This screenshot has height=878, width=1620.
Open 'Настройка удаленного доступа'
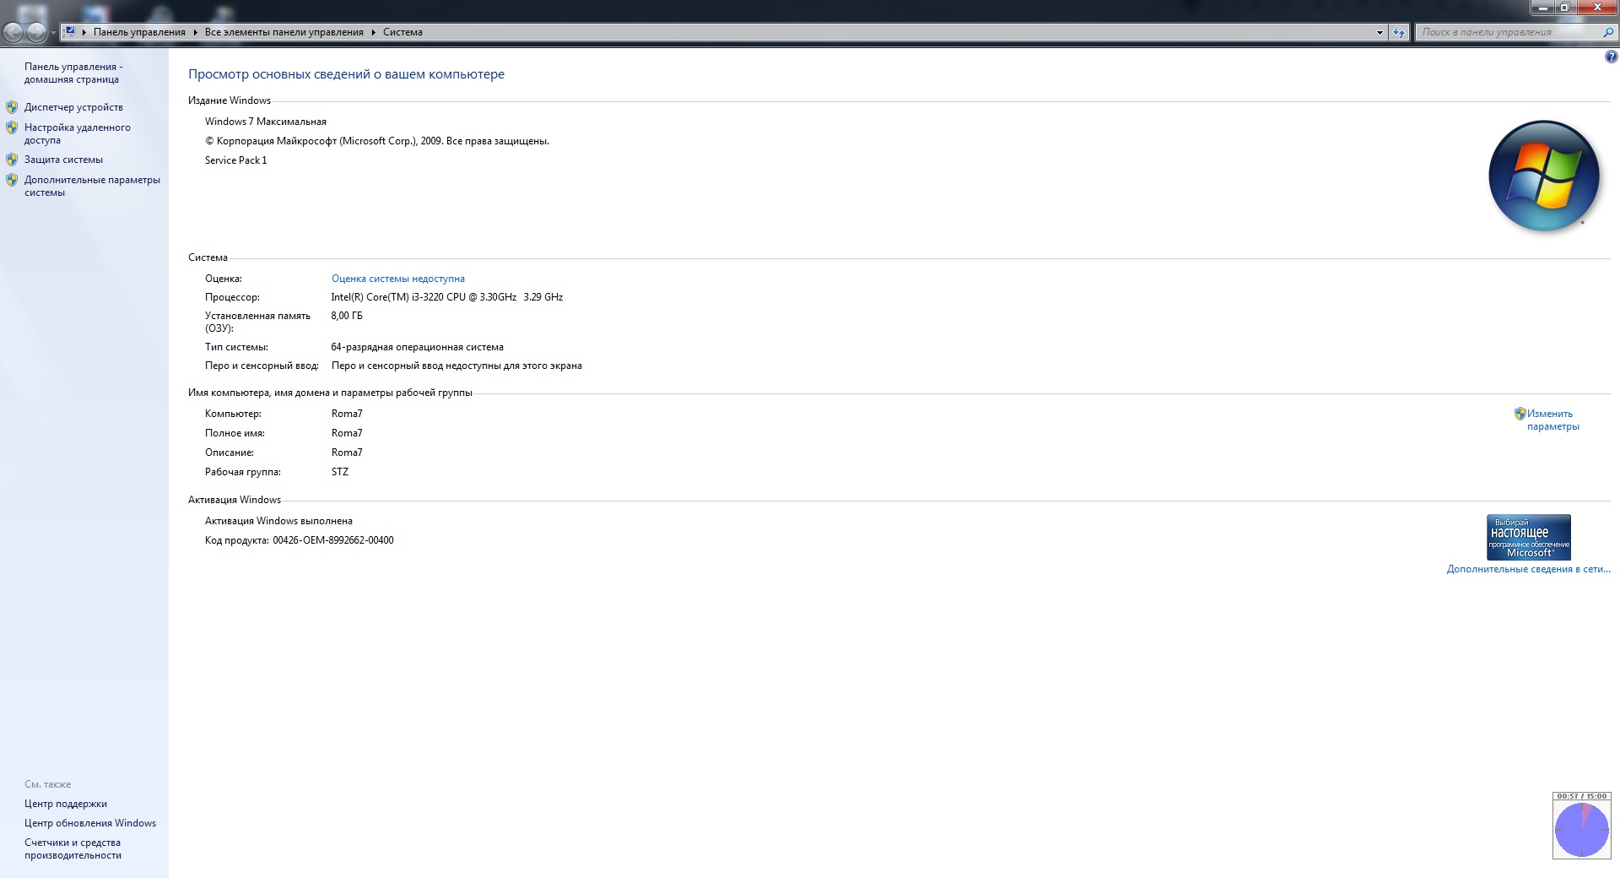pyautogui.click(x=77, y=133)
